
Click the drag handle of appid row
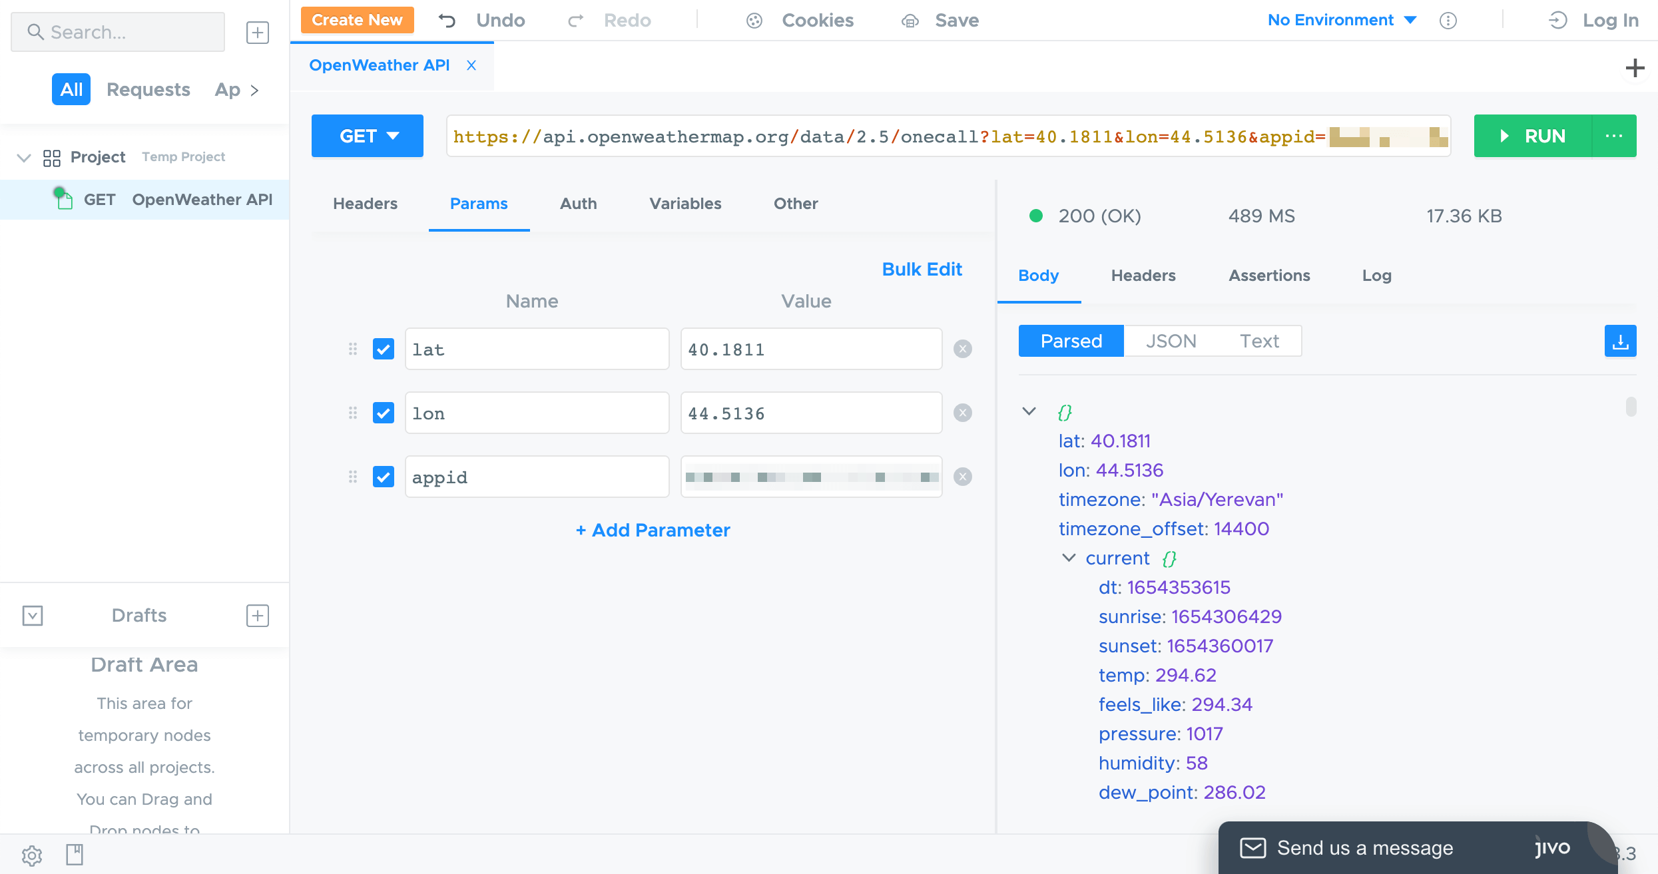(x=353, y=477)
